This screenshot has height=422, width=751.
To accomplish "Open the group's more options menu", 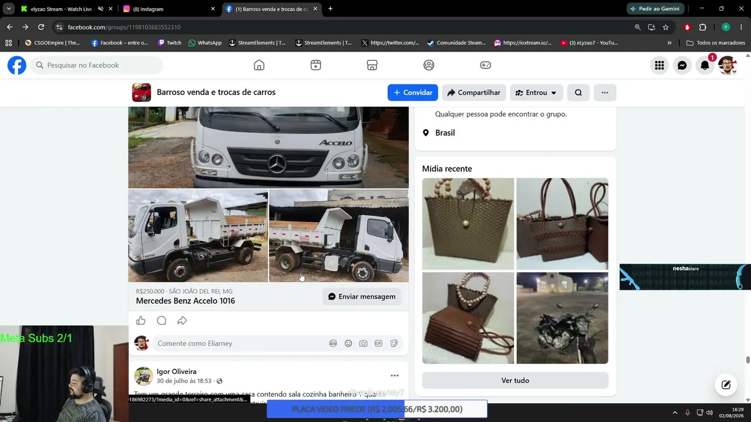I will point(605,93).
